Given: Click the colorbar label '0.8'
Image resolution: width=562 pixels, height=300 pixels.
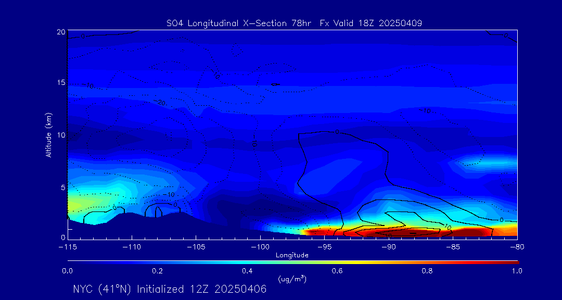Looking at the screenshot, I should [428, 271].
